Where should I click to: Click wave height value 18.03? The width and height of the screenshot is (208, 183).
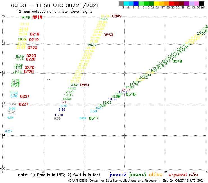[x=107, y=102]
